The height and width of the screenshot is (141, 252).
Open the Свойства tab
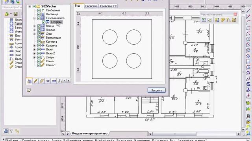point(91,6)
